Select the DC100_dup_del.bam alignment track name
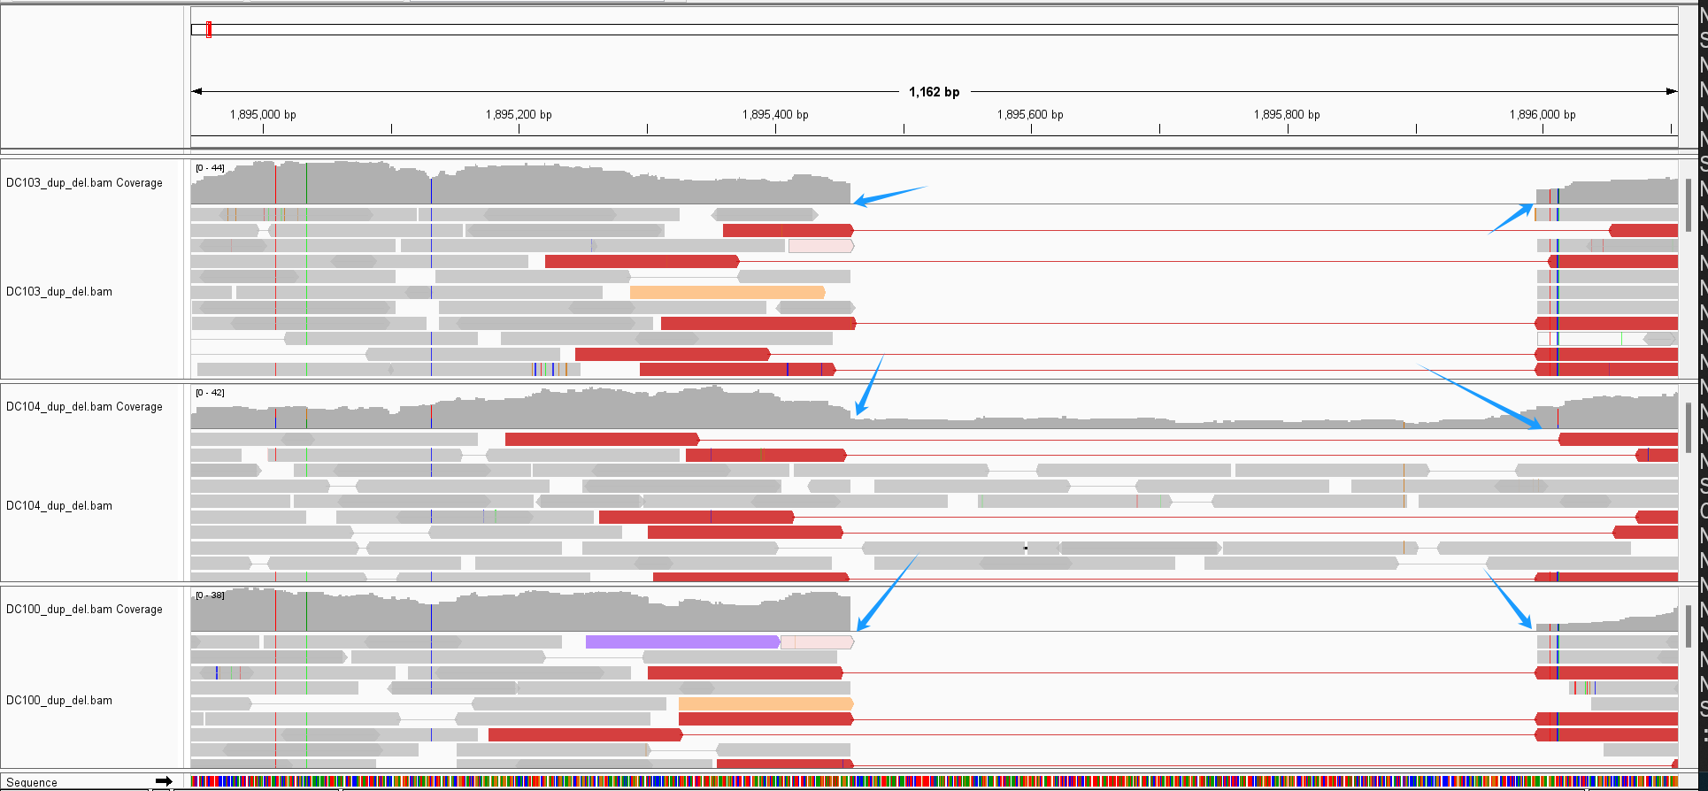This screenshot has height=791, width=1708. [59, 701]
